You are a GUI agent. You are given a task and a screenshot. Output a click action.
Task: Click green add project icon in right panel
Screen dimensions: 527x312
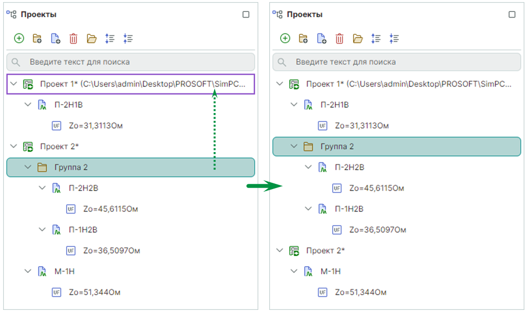pyautogui.click(x=285, y=38)
